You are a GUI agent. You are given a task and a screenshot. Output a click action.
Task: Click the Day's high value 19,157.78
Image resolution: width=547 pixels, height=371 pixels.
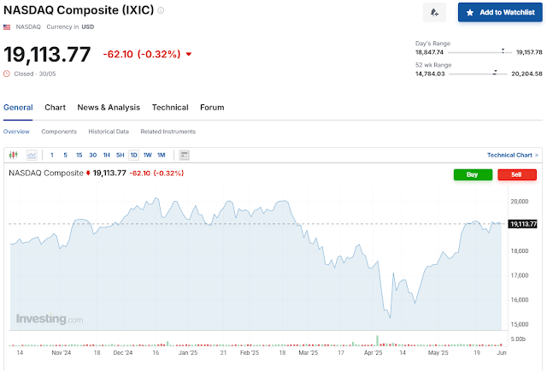529,52
